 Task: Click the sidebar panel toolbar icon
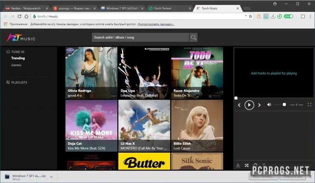pyautogui.click(x=303, y=16)
